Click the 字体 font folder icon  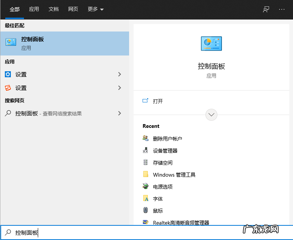[146, 198]
